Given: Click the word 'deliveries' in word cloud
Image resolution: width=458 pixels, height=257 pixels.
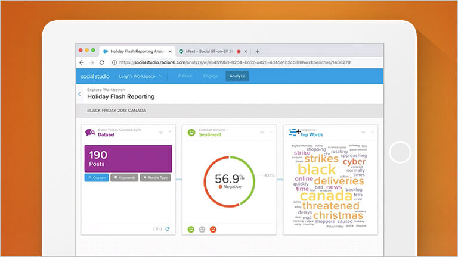Looking at the screenshot, I should coord(339,181).
